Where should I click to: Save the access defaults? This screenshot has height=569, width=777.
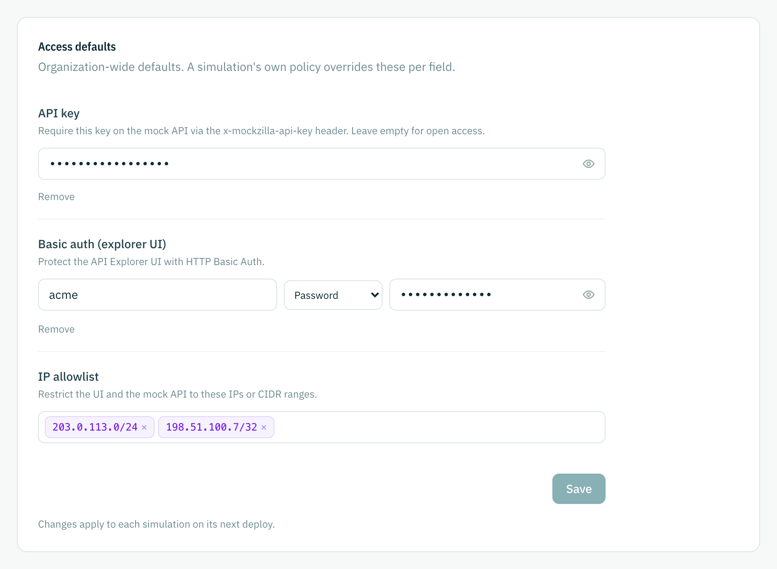pos(579,489)
